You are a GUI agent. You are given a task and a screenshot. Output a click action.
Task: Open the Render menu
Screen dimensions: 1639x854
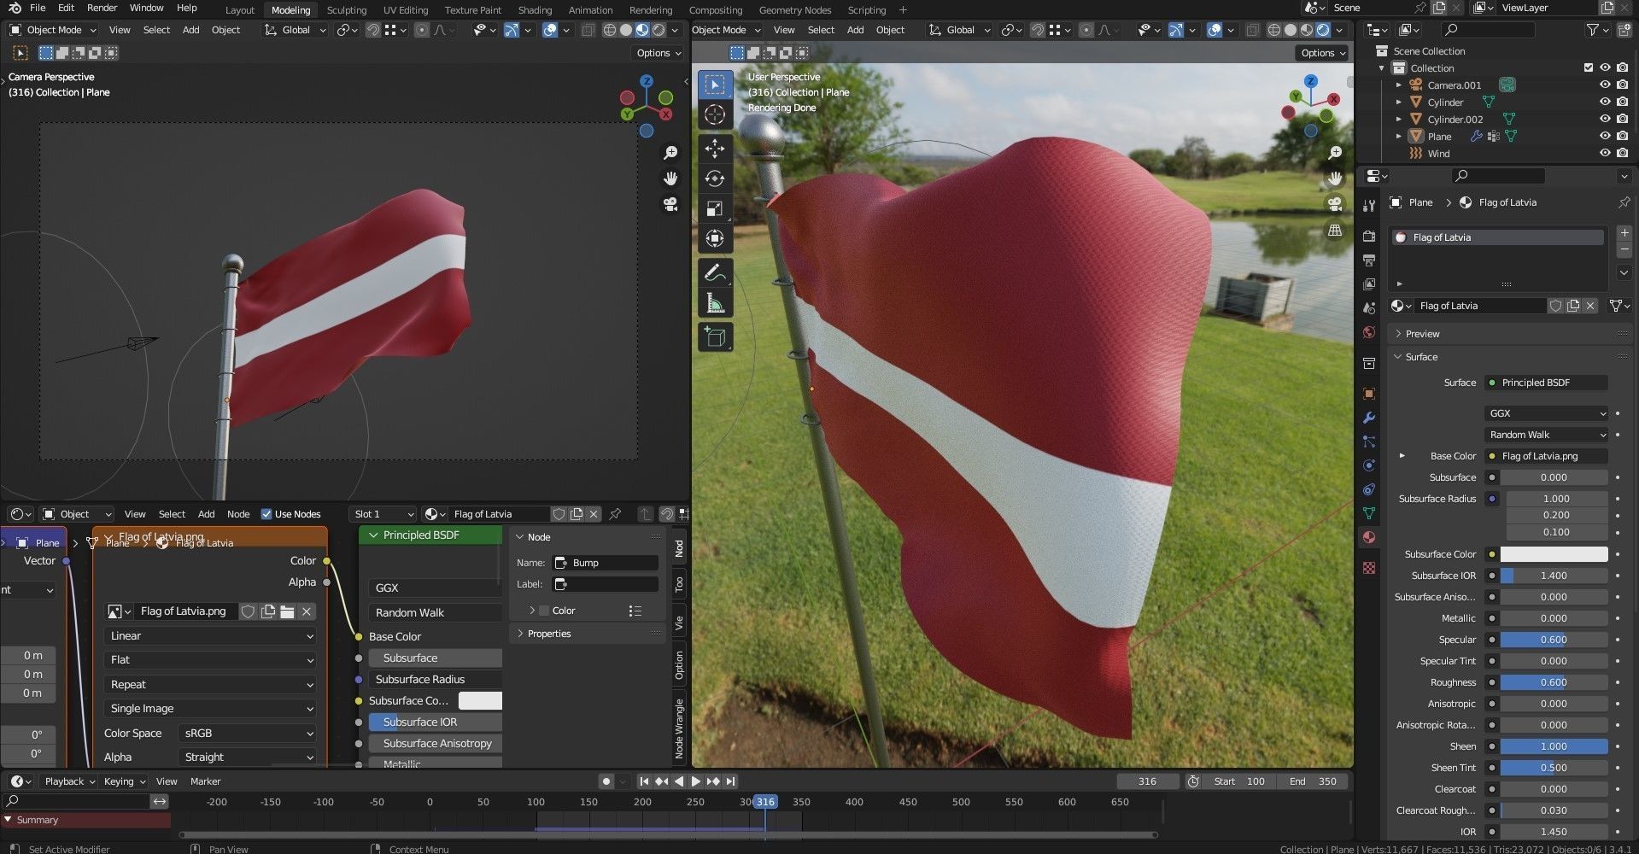tap(102, 8)
